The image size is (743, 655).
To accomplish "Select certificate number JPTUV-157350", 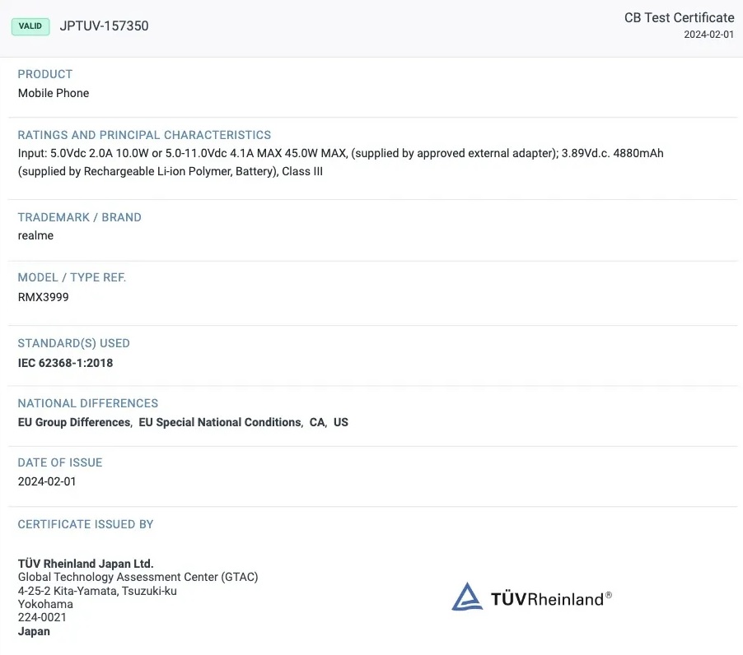I will click(x=104, y=26).
